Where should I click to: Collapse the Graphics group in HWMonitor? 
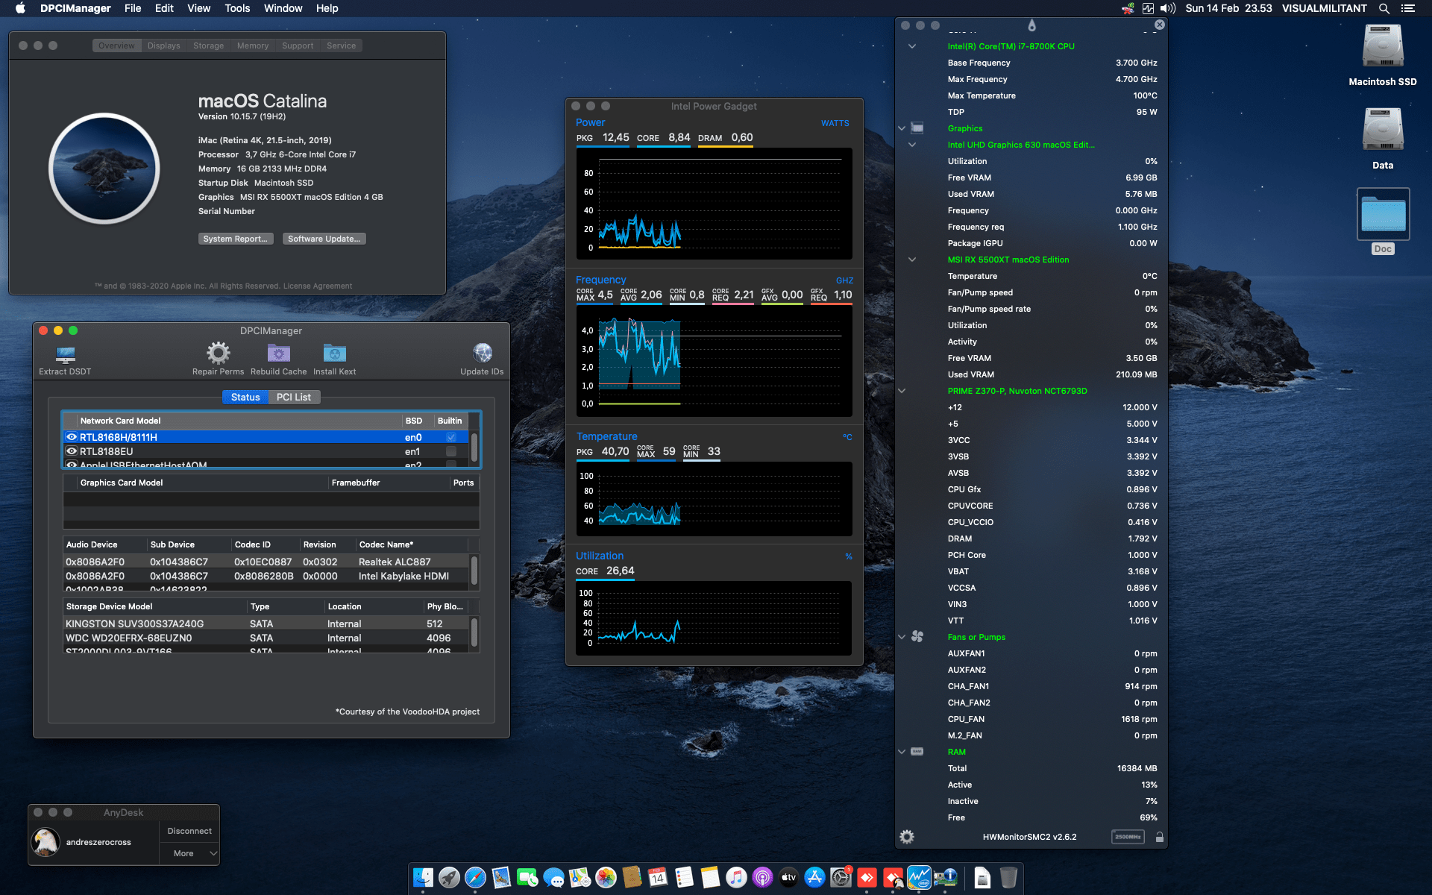[902, 128]
